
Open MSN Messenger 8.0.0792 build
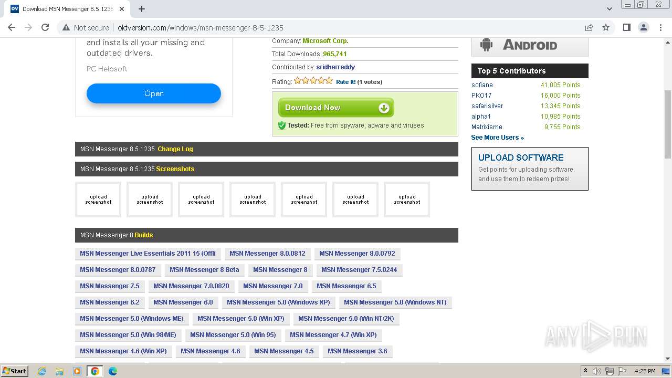pos(357,254)
